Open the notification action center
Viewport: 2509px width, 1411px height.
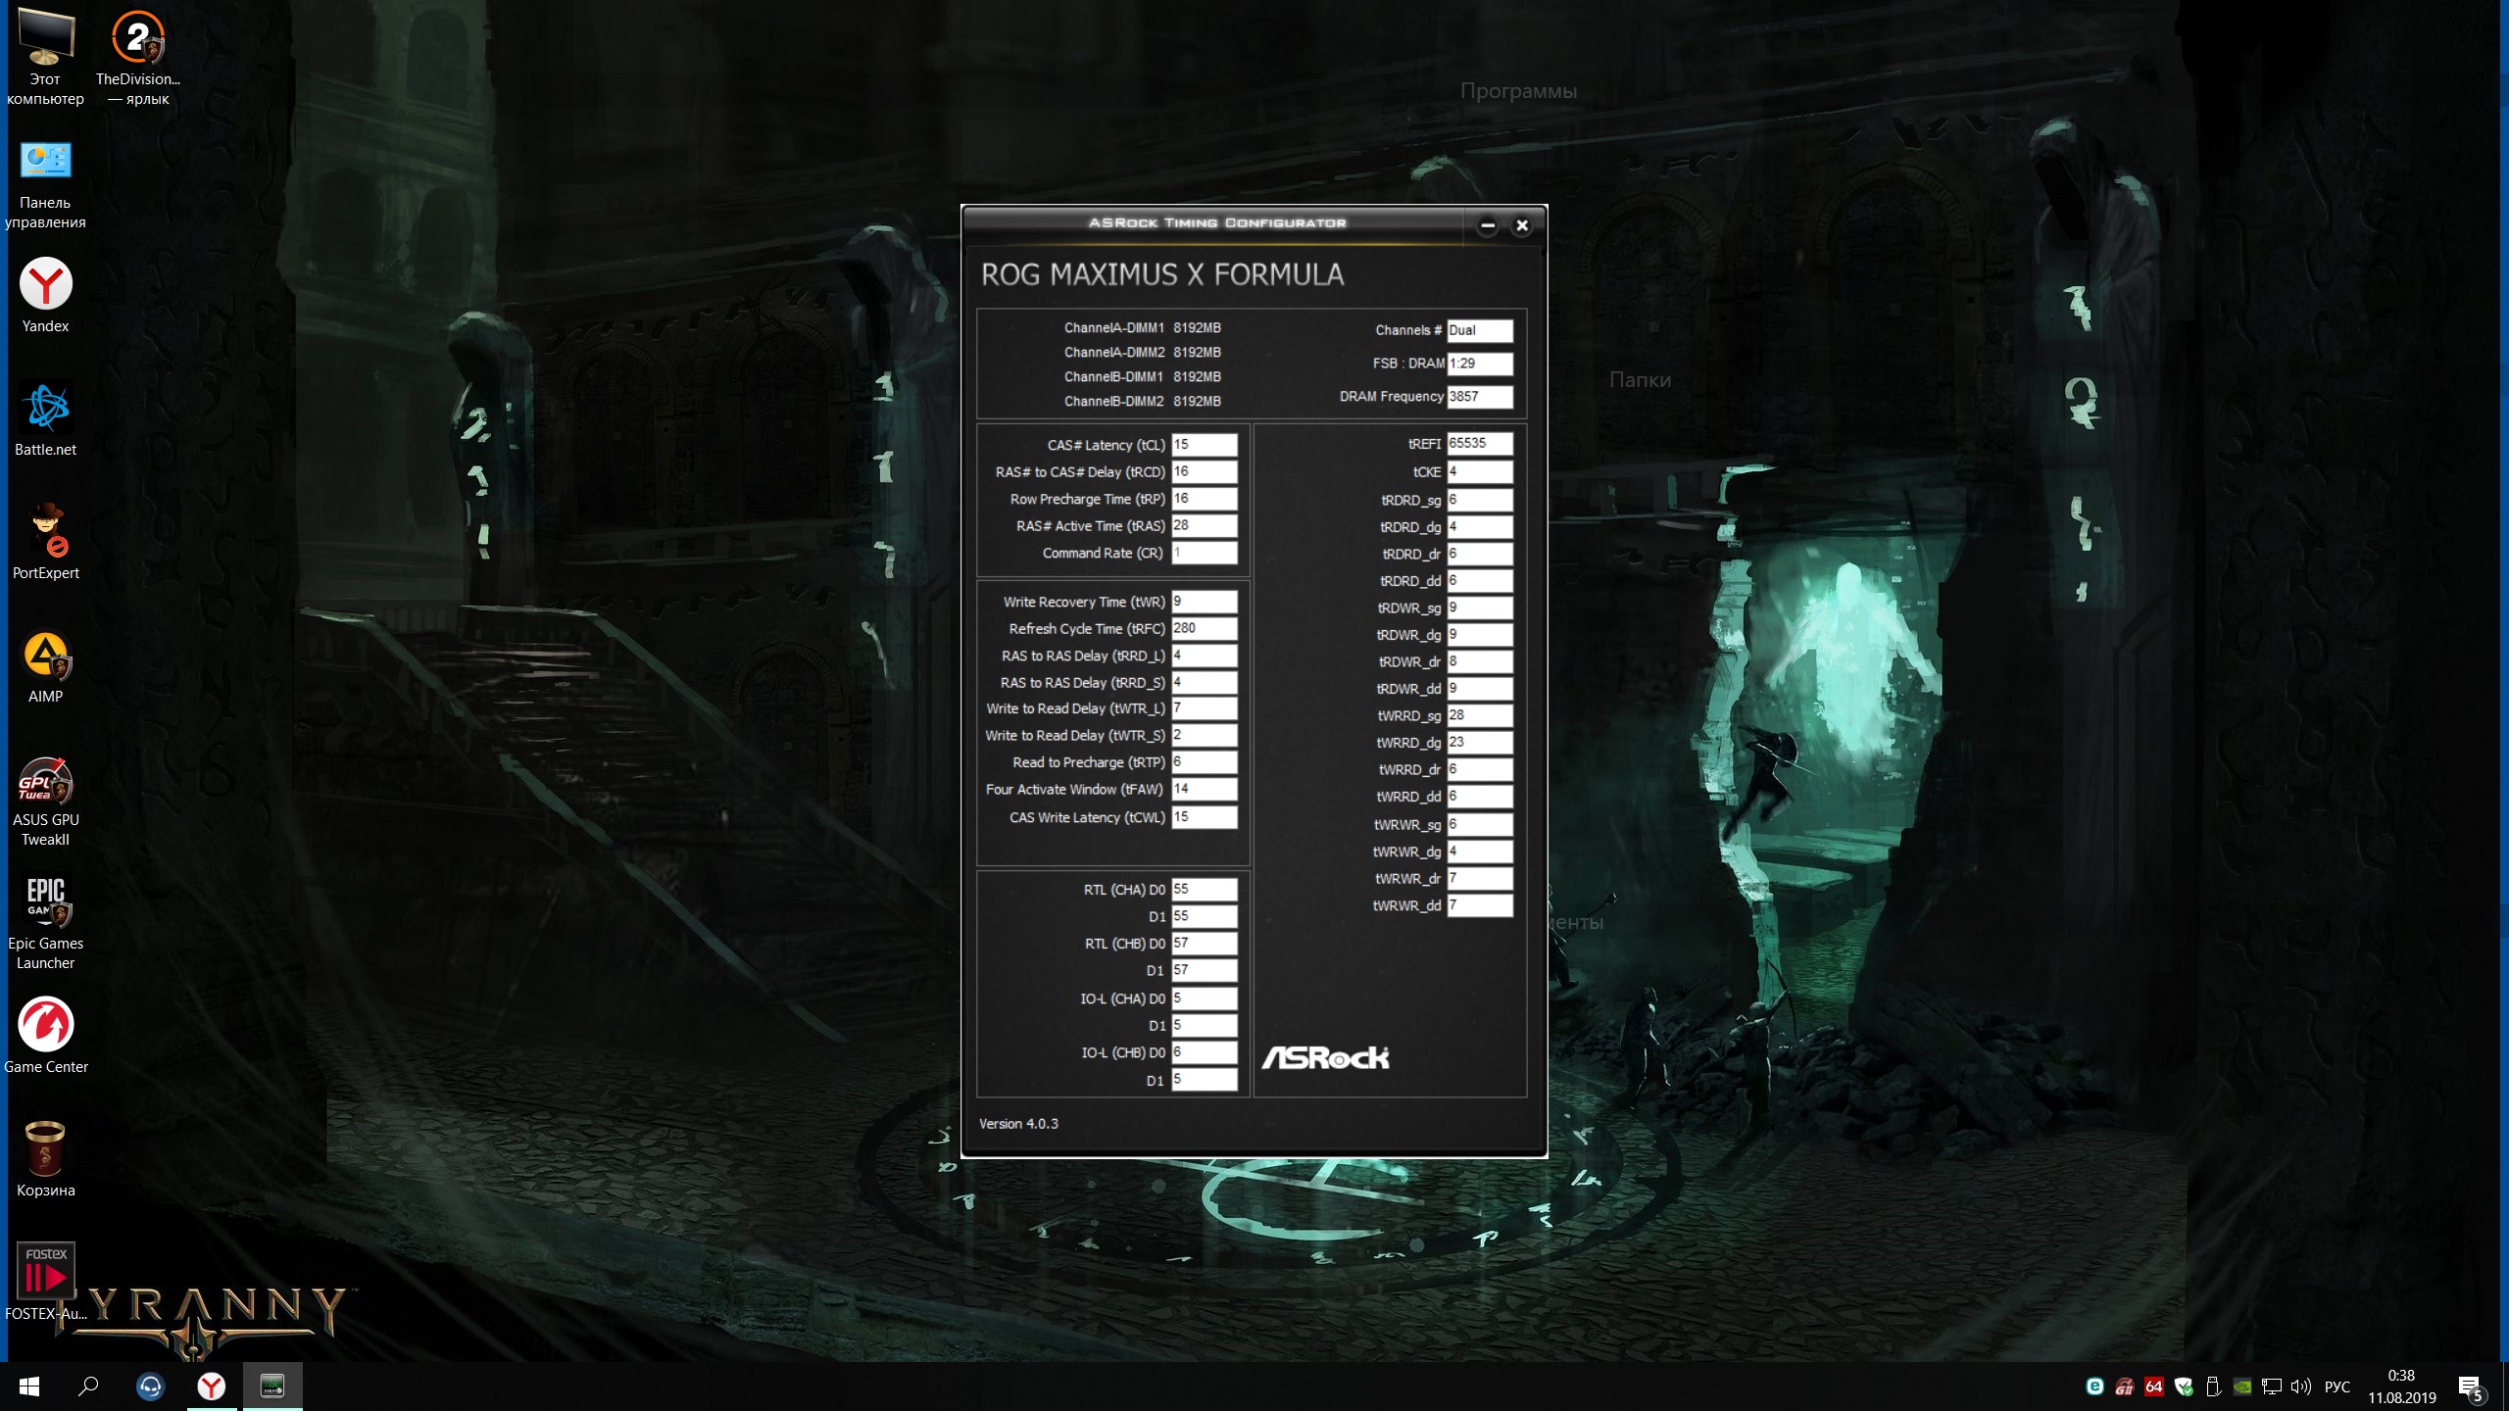[2470, 1387]
